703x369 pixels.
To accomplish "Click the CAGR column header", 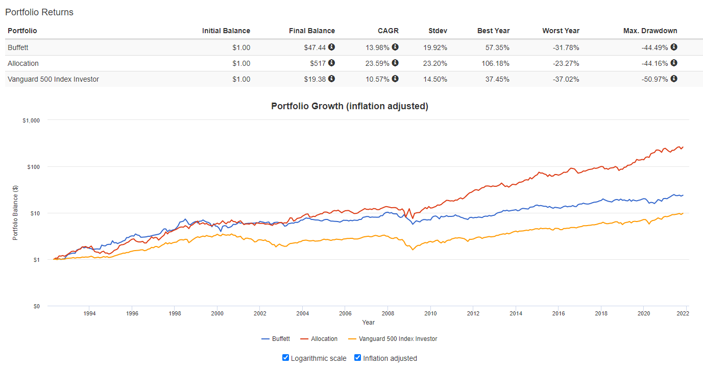I will point(389,31).
